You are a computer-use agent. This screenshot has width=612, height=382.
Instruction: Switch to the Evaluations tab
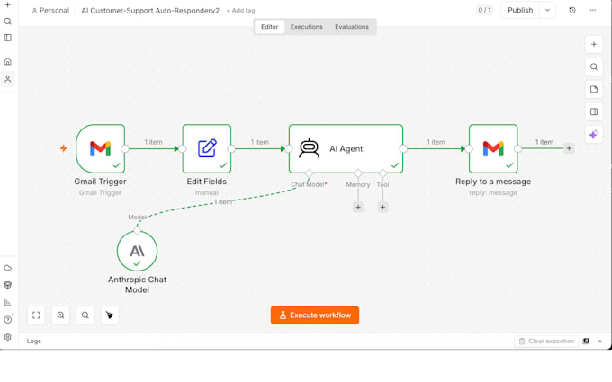[x=352, y=27]
